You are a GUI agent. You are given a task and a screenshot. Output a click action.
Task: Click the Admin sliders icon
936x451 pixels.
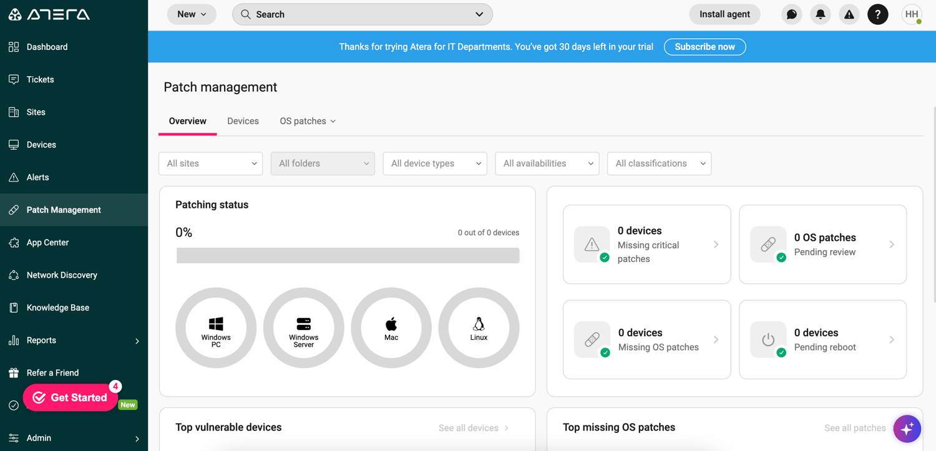14,438
